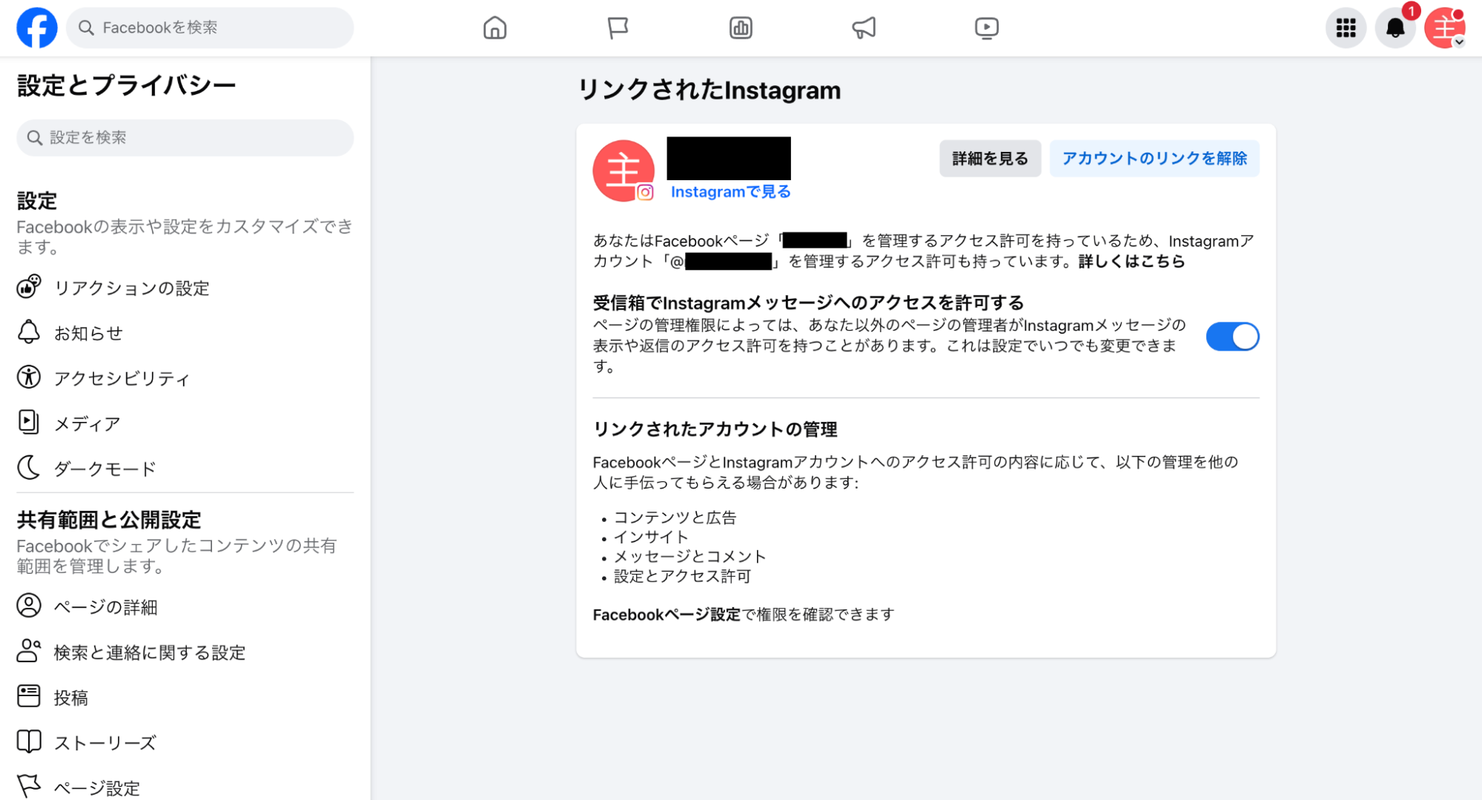Click the linked Instagram profile picture
Viewport: 1482px width, 800px height.
623,171
